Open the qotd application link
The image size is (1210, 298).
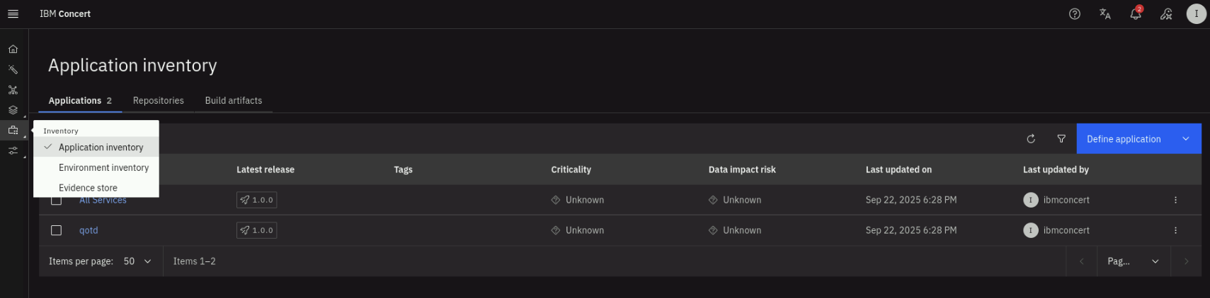click(89, 230)
